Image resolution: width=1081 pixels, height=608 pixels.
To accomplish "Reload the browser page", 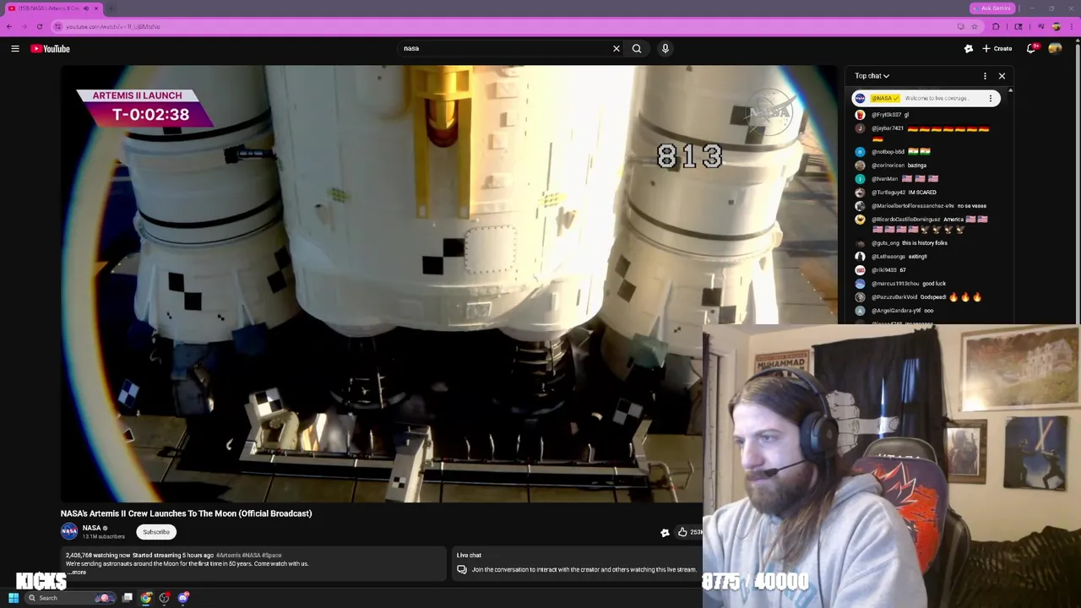I will 40,26.
